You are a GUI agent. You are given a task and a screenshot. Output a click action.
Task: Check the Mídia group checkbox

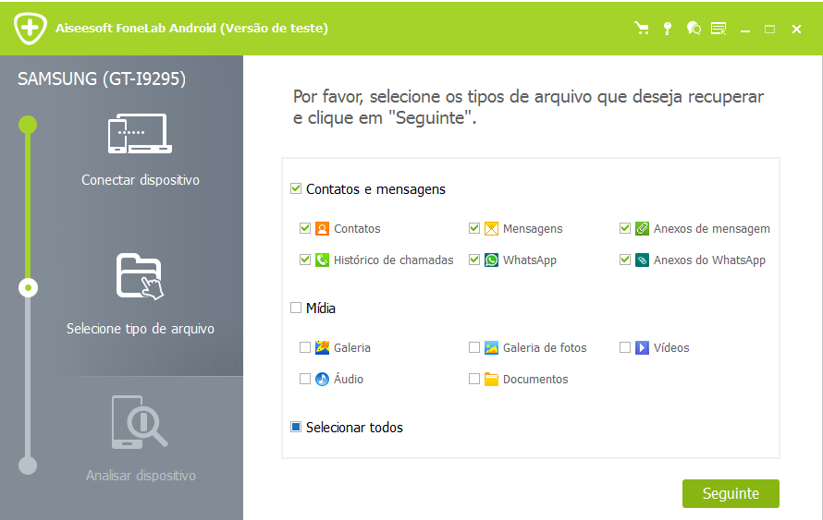coord(296,308)
